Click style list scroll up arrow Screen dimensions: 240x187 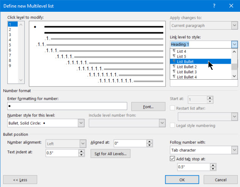click(234, 52)
